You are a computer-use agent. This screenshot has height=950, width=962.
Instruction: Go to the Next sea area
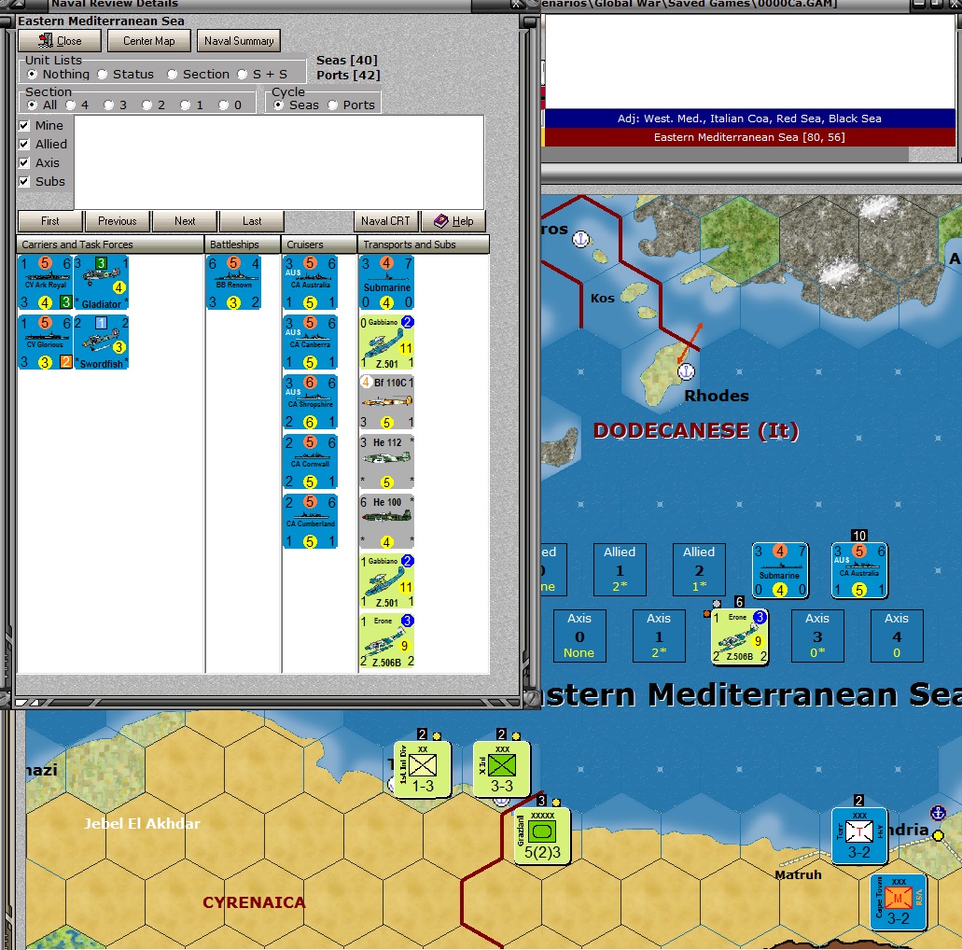coord(185,221)
